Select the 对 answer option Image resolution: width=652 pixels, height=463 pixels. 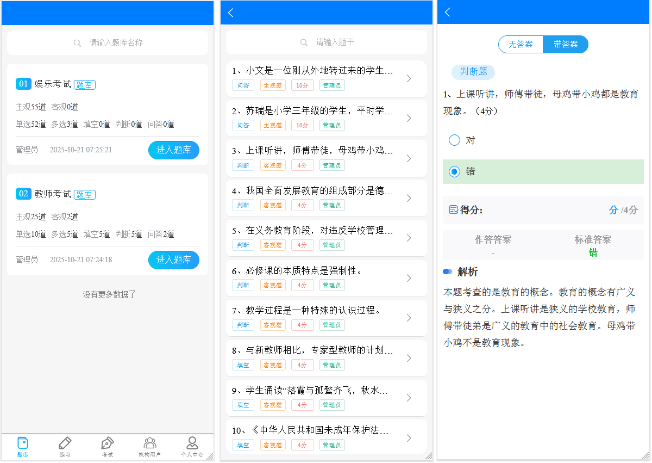click(454, 140)
